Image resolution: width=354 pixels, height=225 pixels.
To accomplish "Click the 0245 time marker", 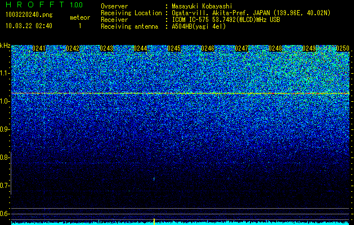I will pos(174,48).
